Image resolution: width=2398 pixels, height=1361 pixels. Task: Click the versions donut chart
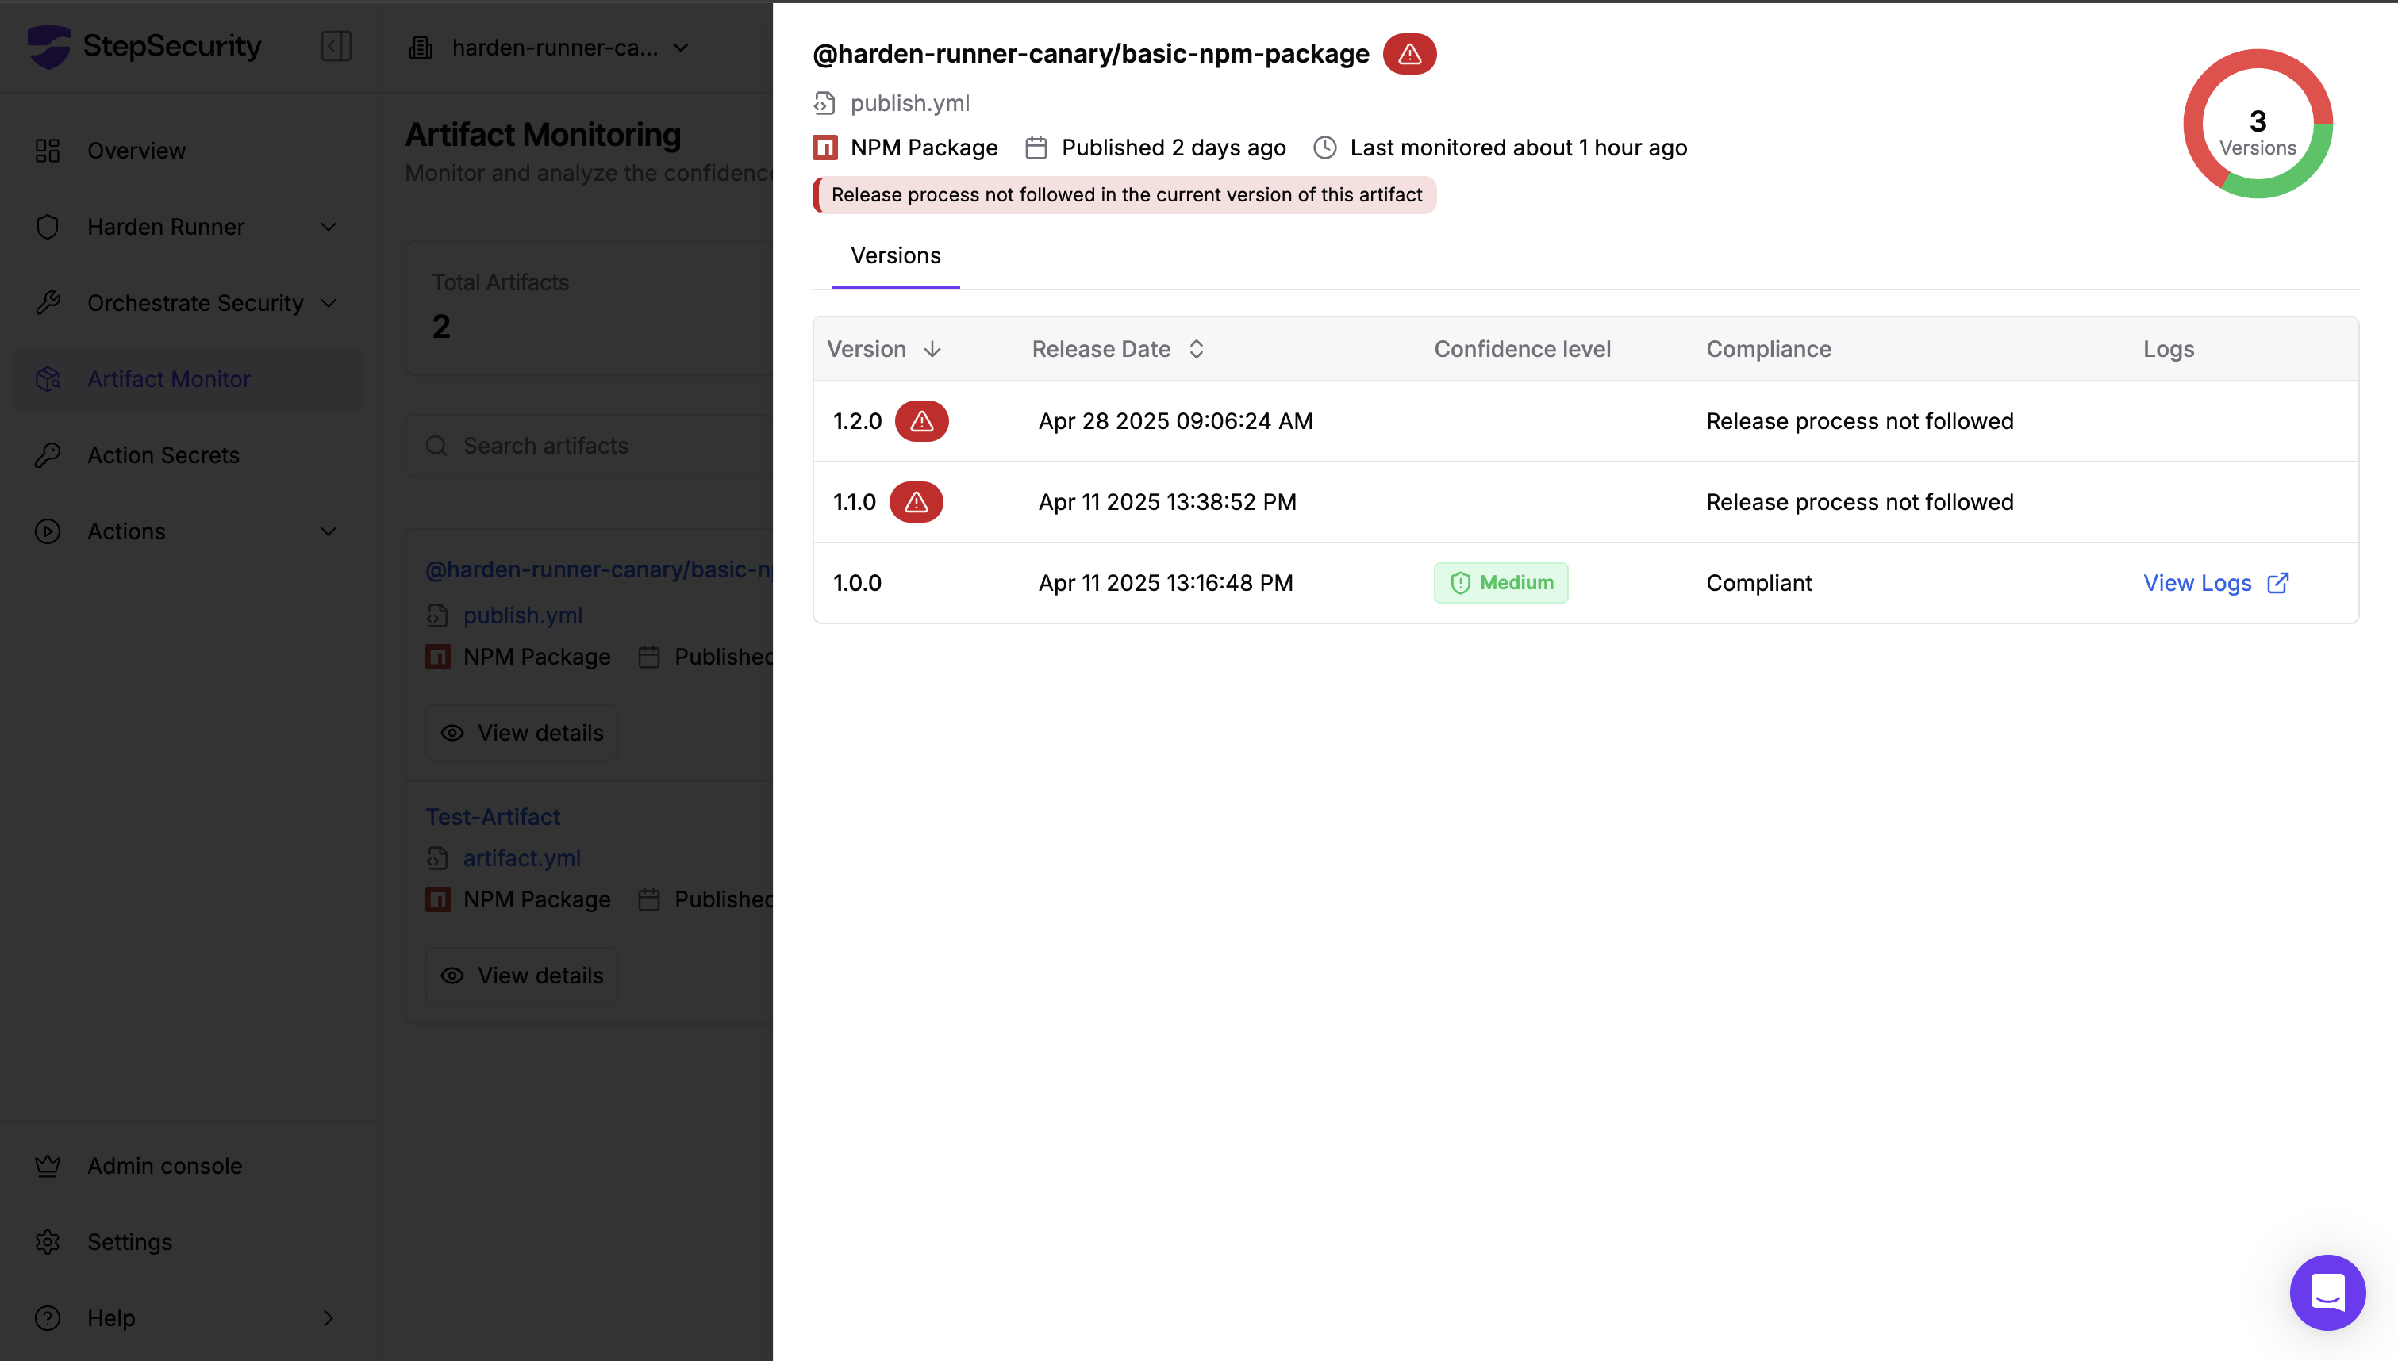click(x=2257, y=125)
